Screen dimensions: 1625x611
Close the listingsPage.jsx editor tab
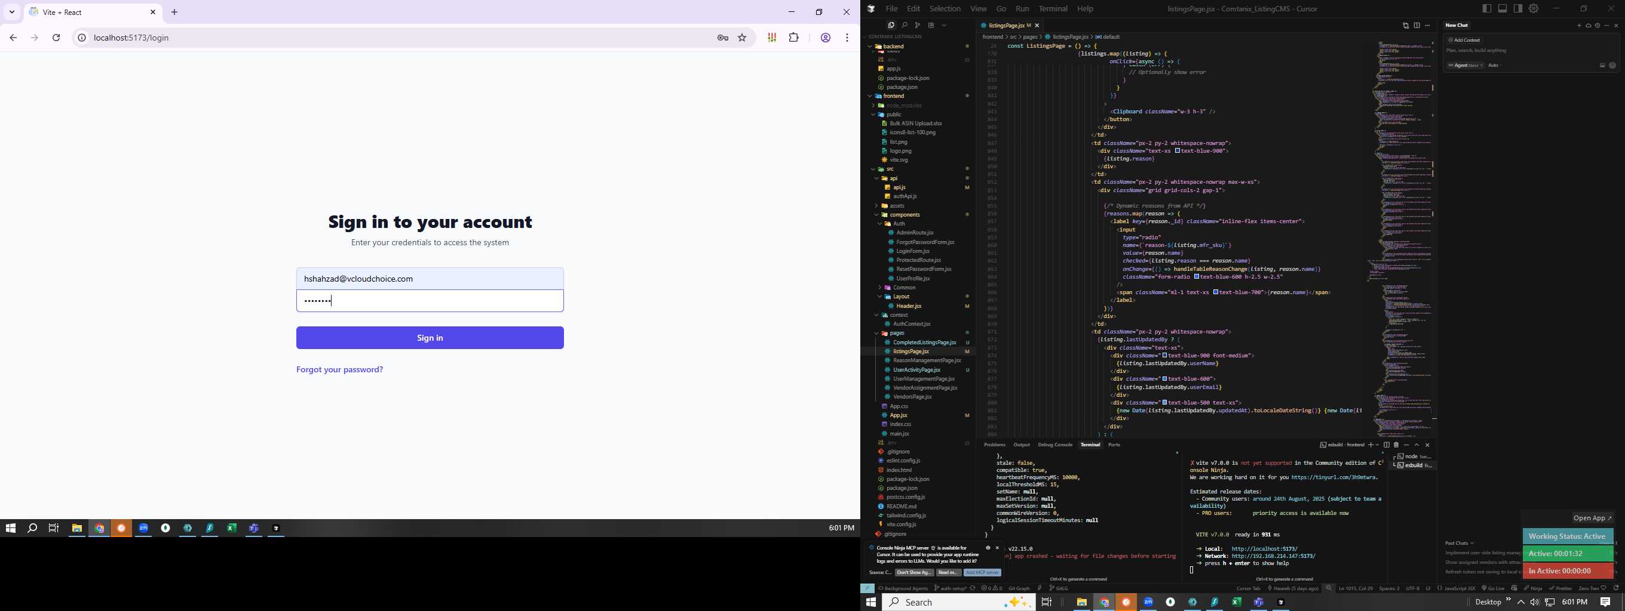(x=1037, y=26)
